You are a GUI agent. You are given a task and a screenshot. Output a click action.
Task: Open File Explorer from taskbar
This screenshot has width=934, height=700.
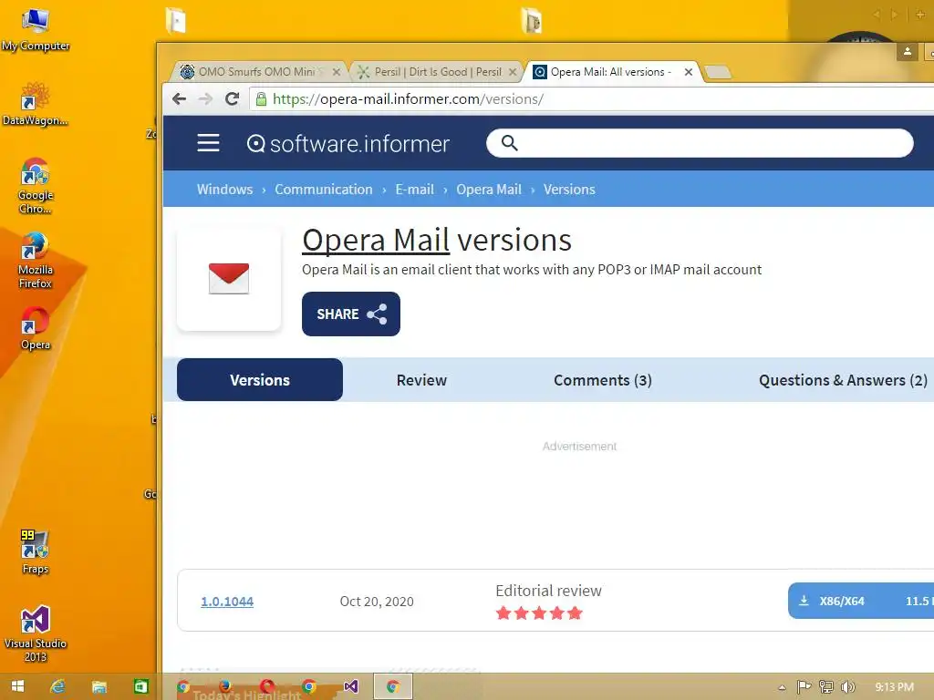tap(99, 686)
